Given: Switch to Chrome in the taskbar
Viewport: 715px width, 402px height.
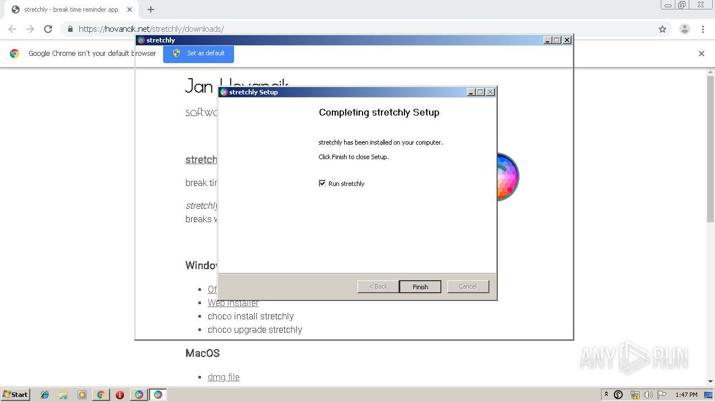Looking at the screenshot, I should click(101, 395).
